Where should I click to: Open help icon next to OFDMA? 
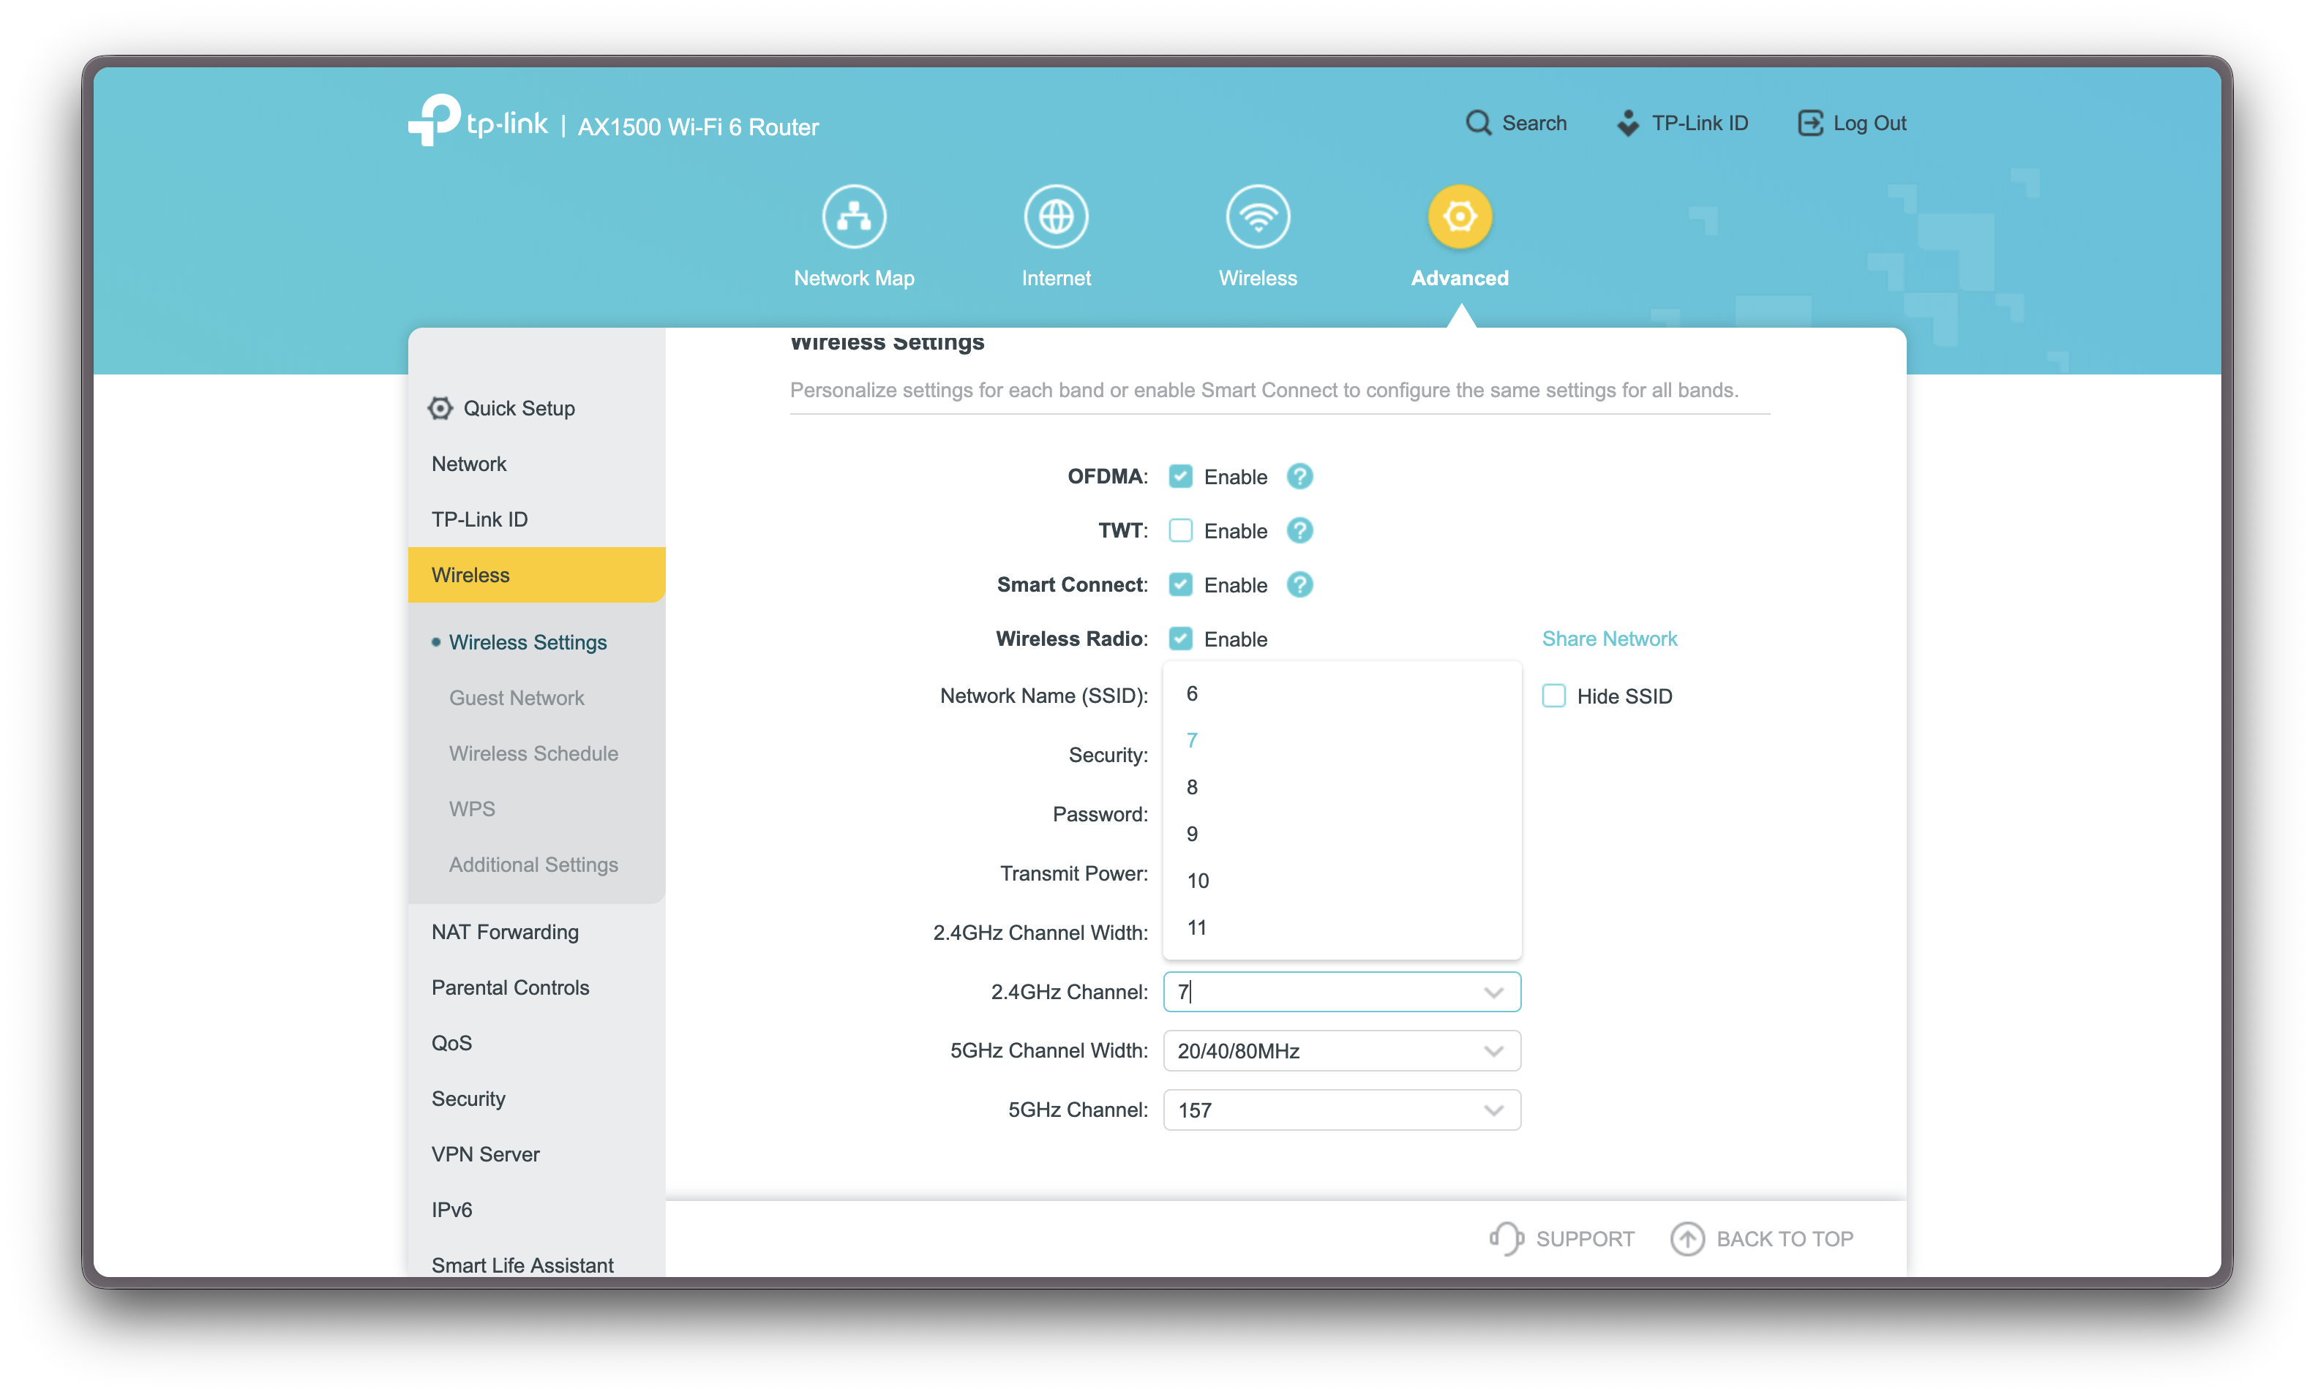(1299, 476)
